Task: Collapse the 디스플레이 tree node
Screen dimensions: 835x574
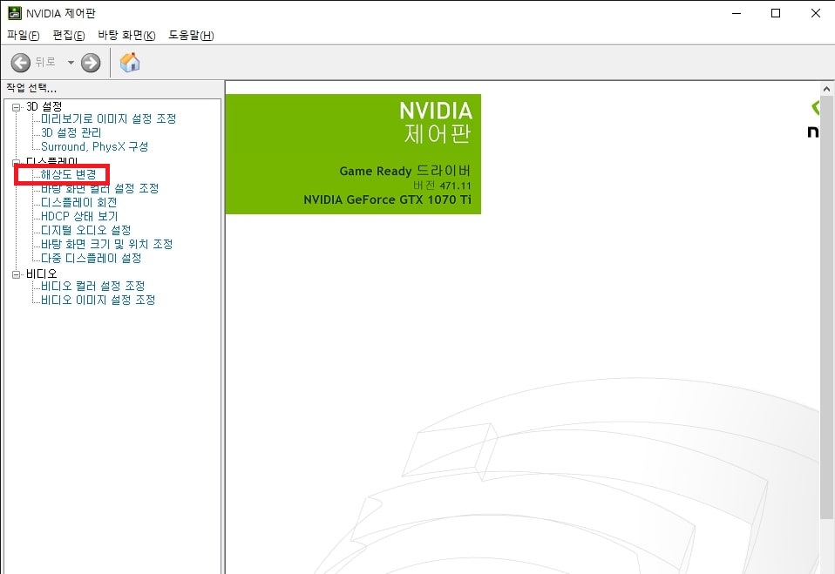Action: click(x=17, y=162)
